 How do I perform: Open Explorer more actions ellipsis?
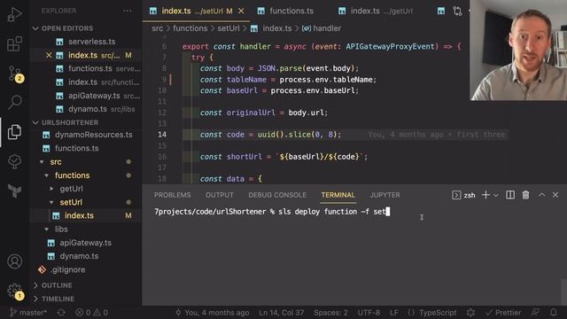click(x=128, y=11)
